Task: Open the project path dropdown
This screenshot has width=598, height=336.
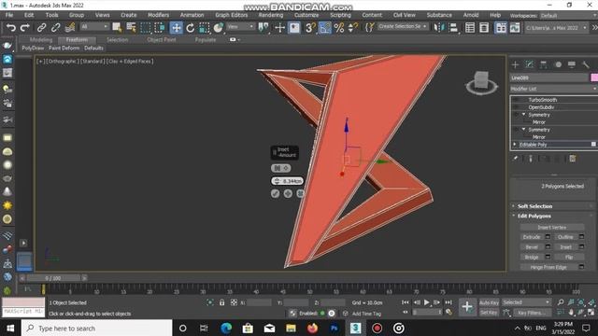Action: tap(556, 28)
